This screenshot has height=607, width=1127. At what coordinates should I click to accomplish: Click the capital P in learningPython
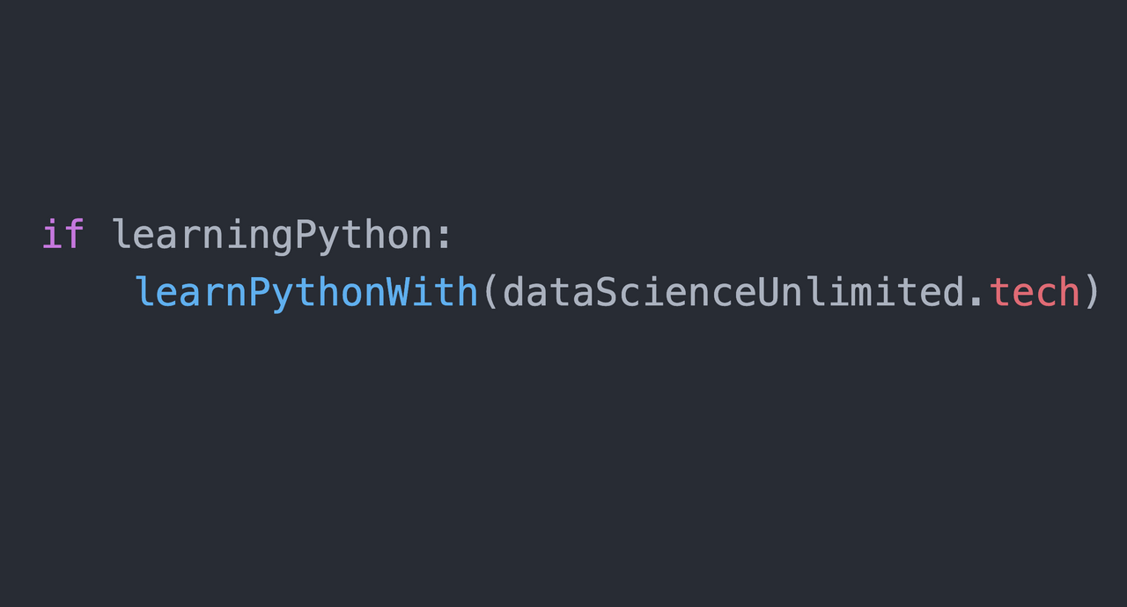coord(306,235)
